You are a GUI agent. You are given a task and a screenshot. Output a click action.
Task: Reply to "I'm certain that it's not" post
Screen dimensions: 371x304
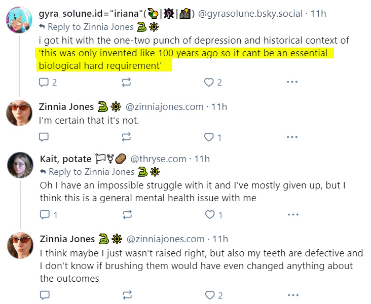[x=44, y=137]
